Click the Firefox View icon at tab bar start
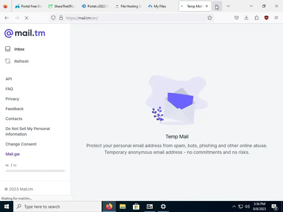 point(6,6)
